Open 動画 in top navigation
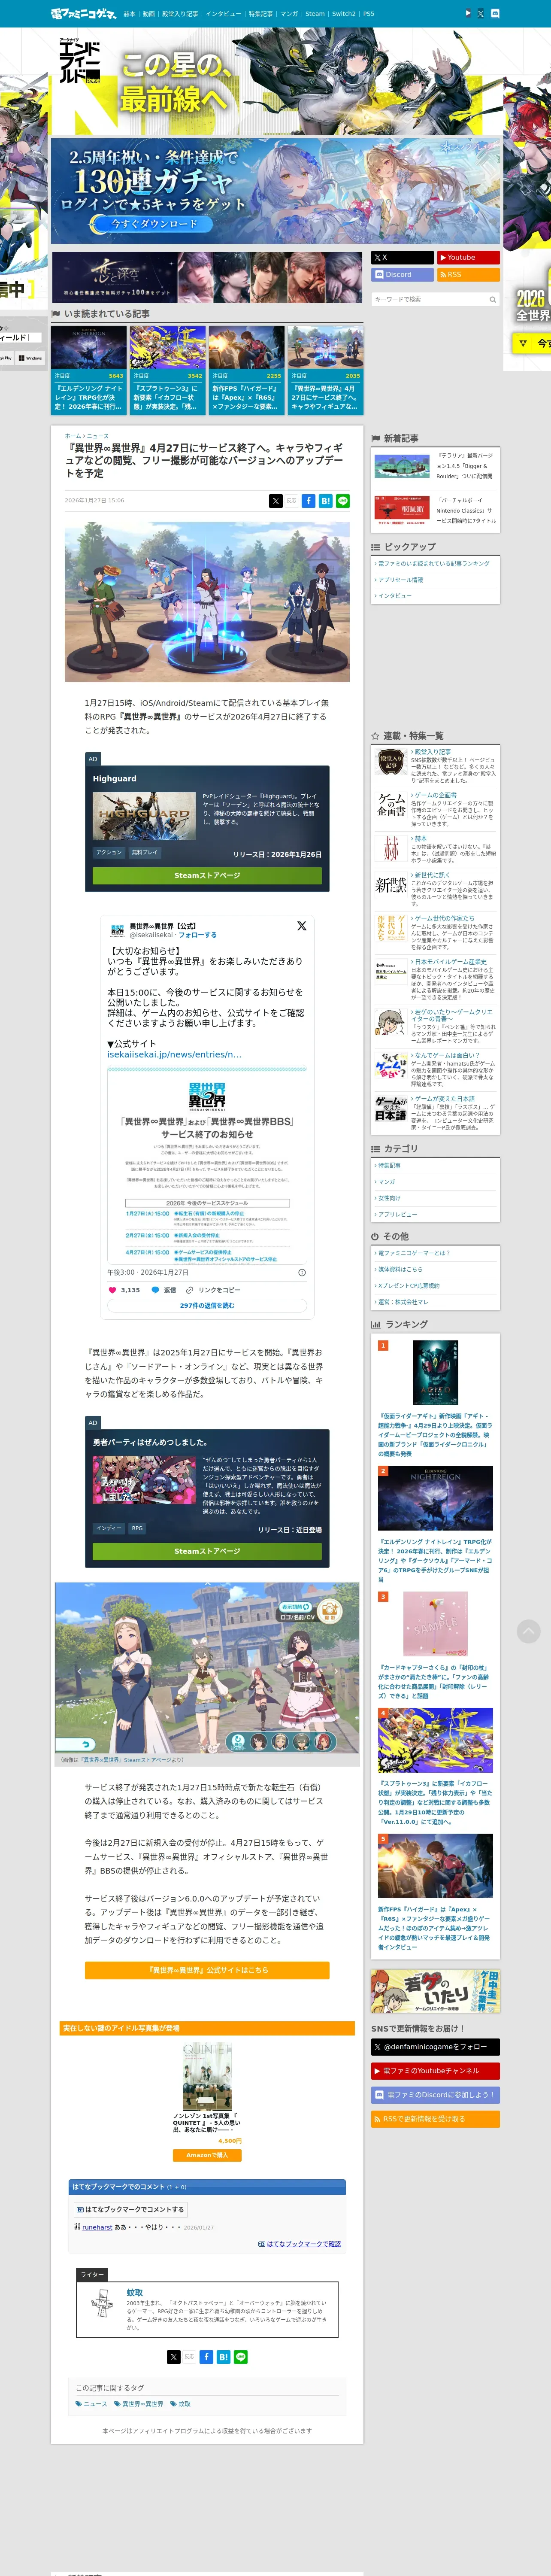Screen dimensions: 551x2576 coord(149,14)
